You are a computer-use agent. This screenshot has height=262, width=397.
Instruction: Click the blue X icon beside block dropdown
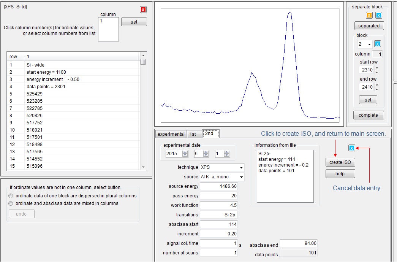(x=377, y=44)
